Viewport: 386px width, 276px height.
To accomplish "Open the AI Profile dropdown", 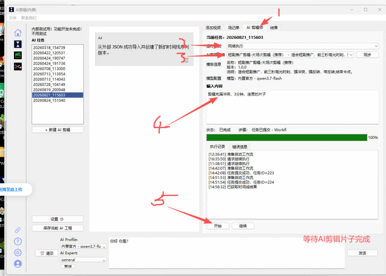I will pos(83,246).
